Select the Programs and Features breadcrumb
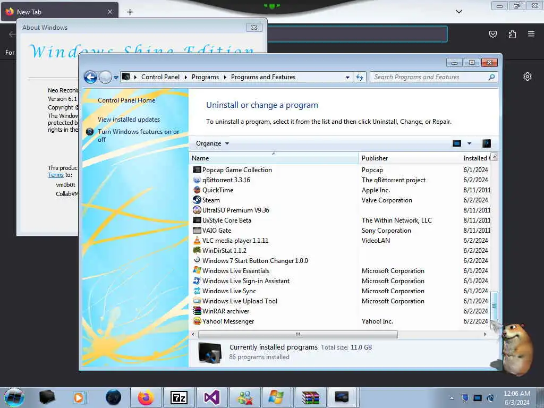This screenshot has height=408, width=544. tap(263, 77)
